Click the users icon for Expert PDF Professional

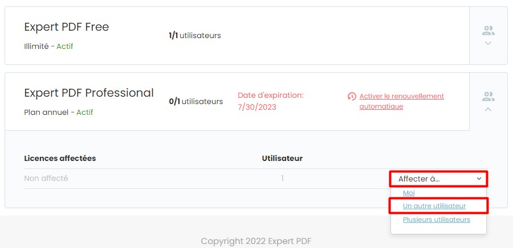[x=488, y=97]
